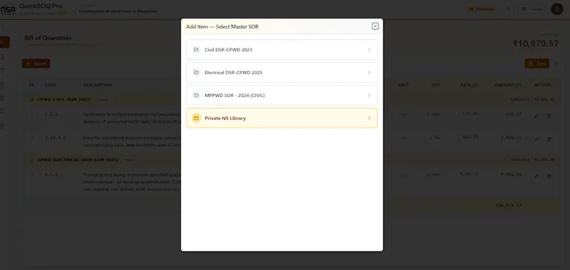The width and height of the screenshot is (570, 270).
Task: Click folder icon of Civil DSR-CPWD 2023
Action: point(197,49)
